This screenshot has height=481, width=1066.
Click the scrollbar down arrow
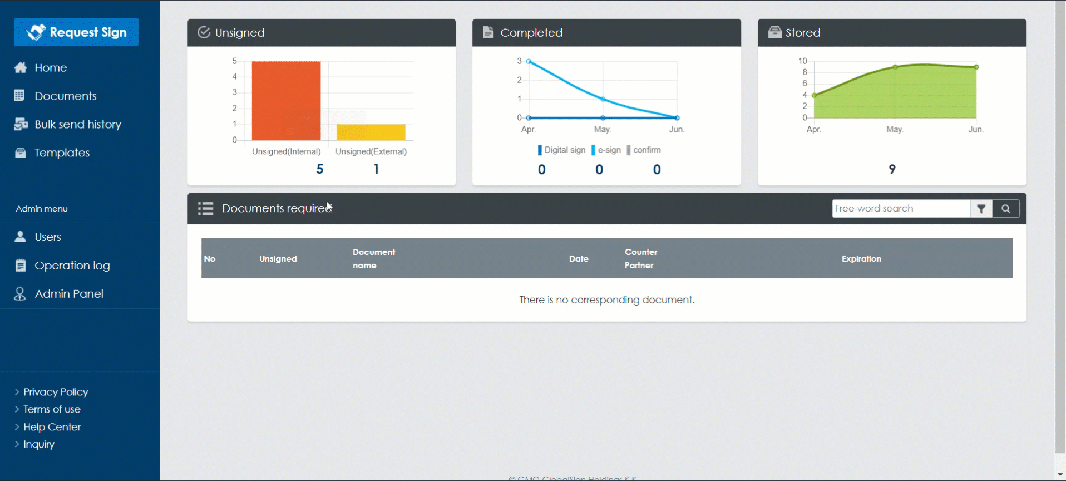[1060, 475]
